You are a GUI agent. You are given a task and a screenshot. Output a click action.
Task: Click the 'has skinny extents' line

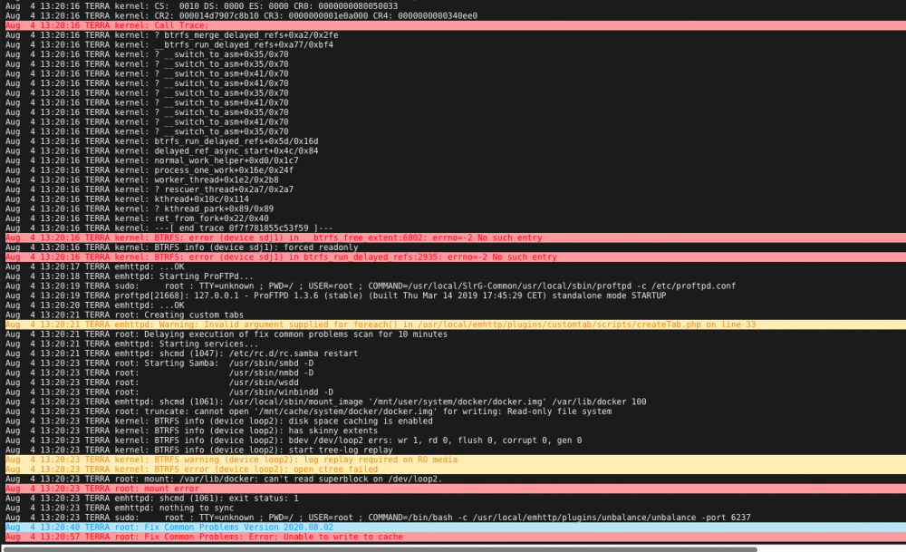[x=191, y=431]
